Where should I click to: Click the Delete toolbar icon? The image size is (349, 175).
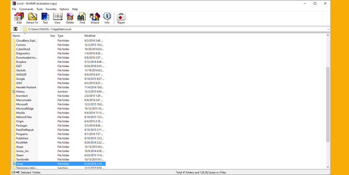[x=70, y=17]
